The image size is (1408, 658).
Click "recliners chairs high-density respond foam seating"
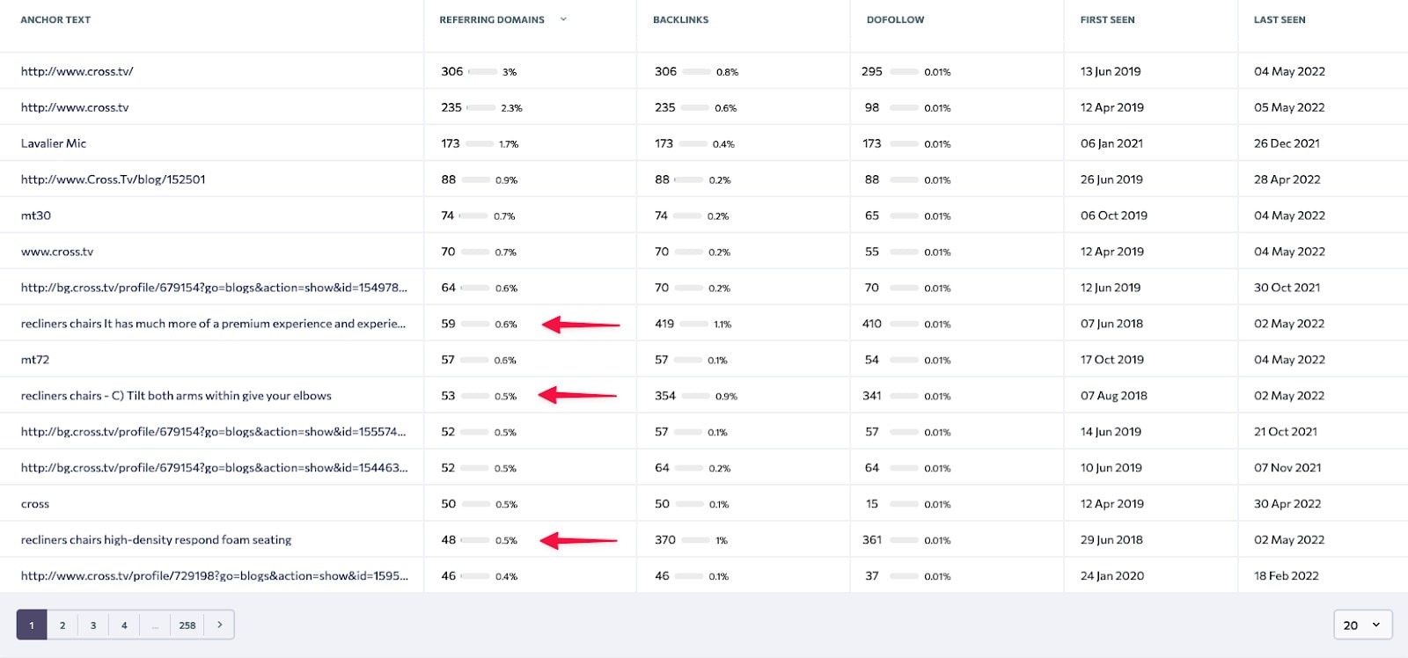coord(156,540)
